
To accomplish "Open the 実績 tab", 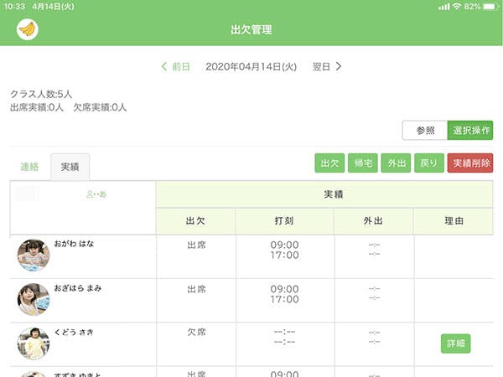I will [x=70, y=167].
